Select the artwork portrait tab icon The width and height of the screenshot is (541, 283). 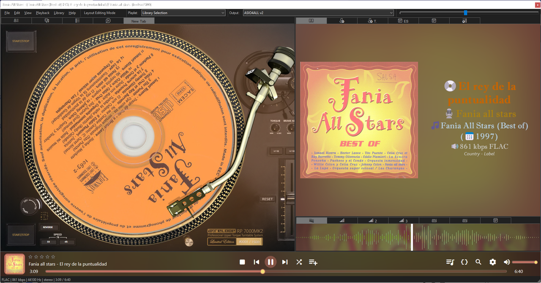tap(311, 20)
